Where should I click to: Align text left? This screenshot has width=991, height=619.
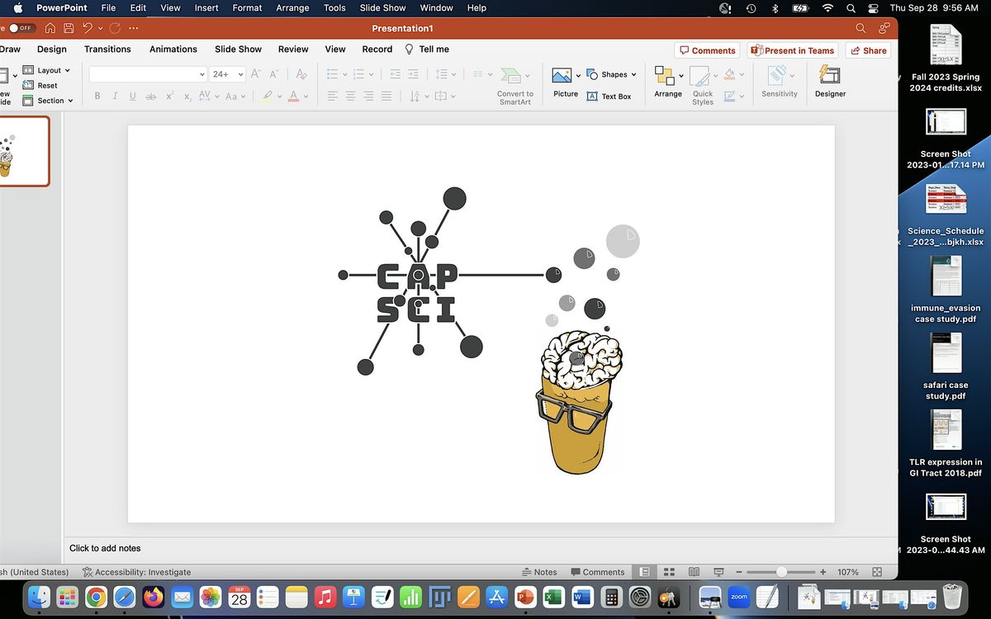[x=333, y=97]
